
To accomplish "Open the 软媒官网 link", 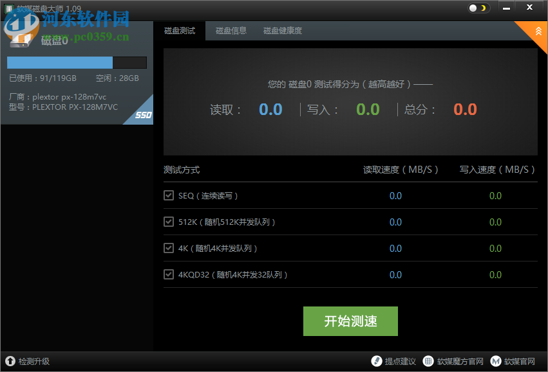I will [x=519, y=362].
